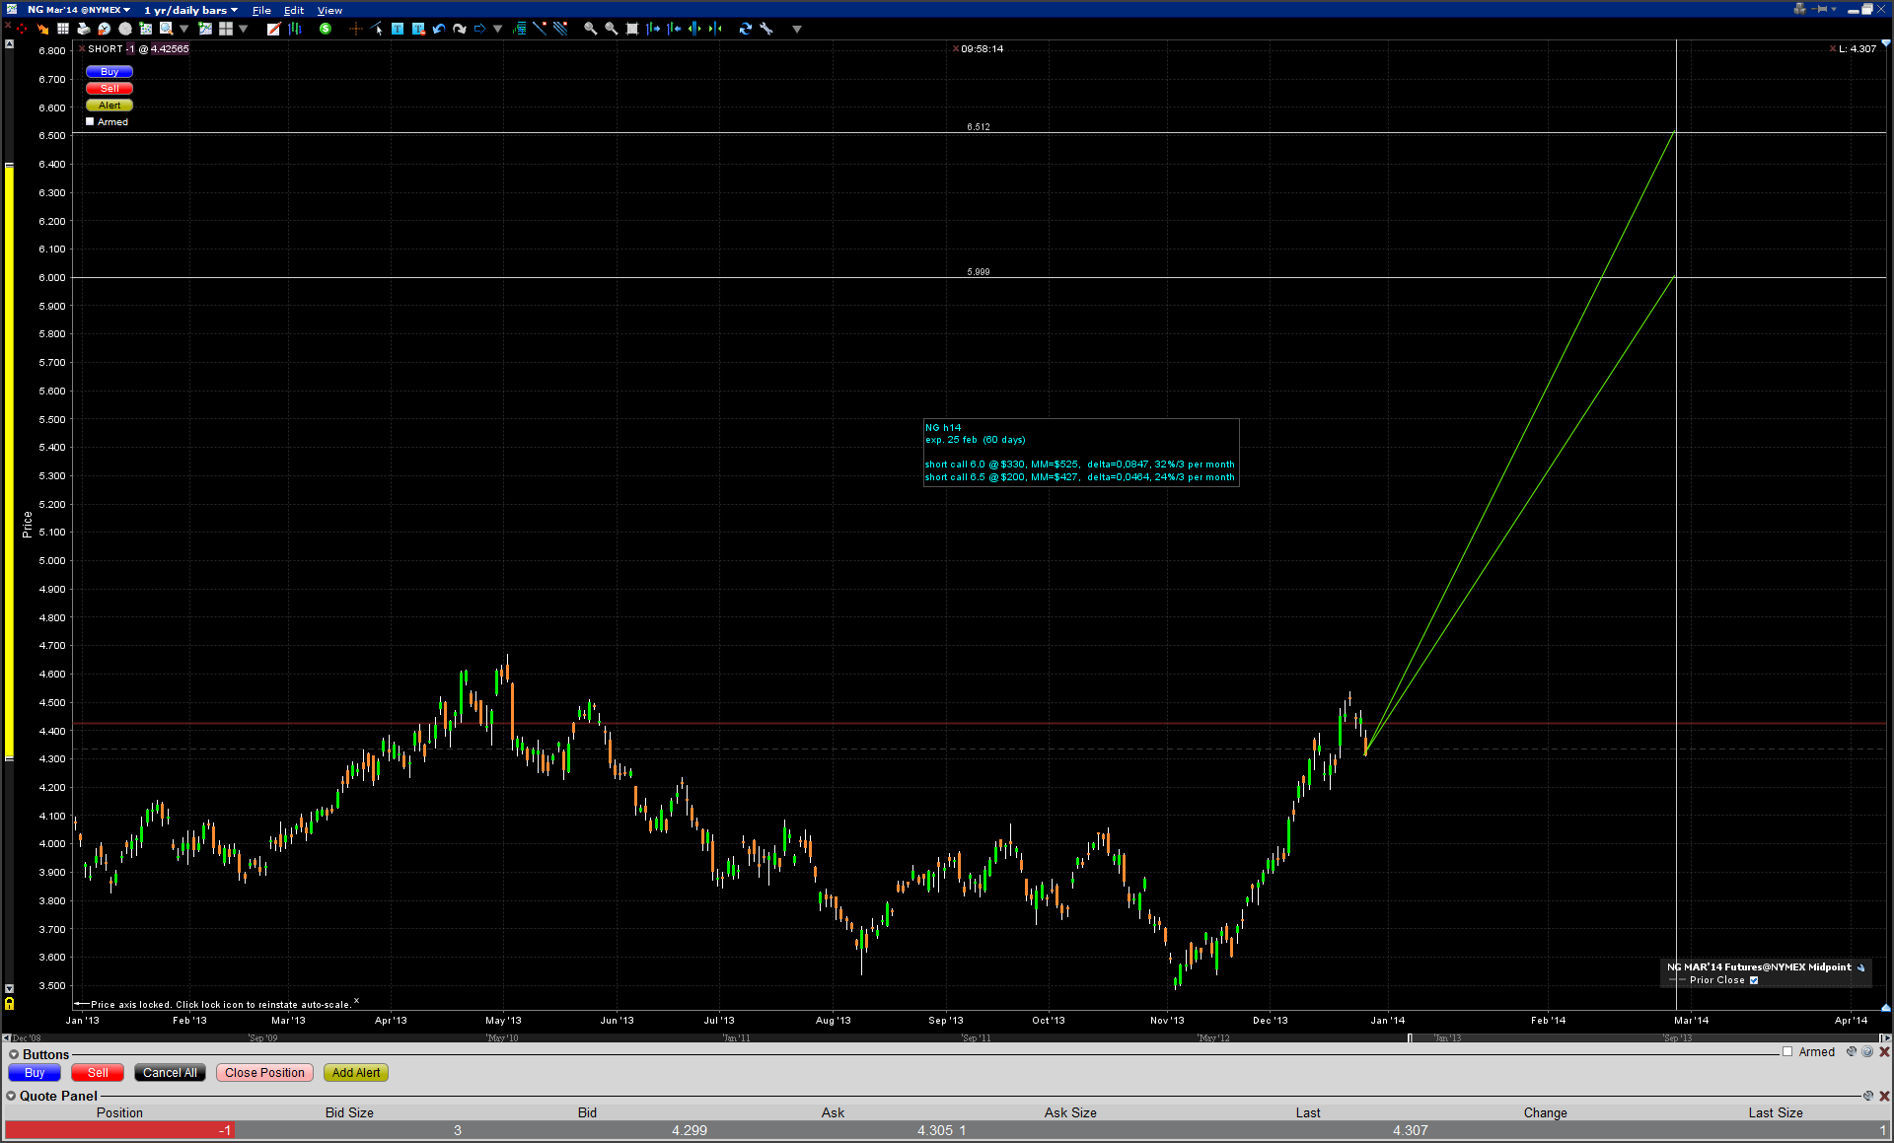The image size is (1894, 1143).
Task: Click the NG h14 cyan annotation text box
Action: pos(1080,453)
